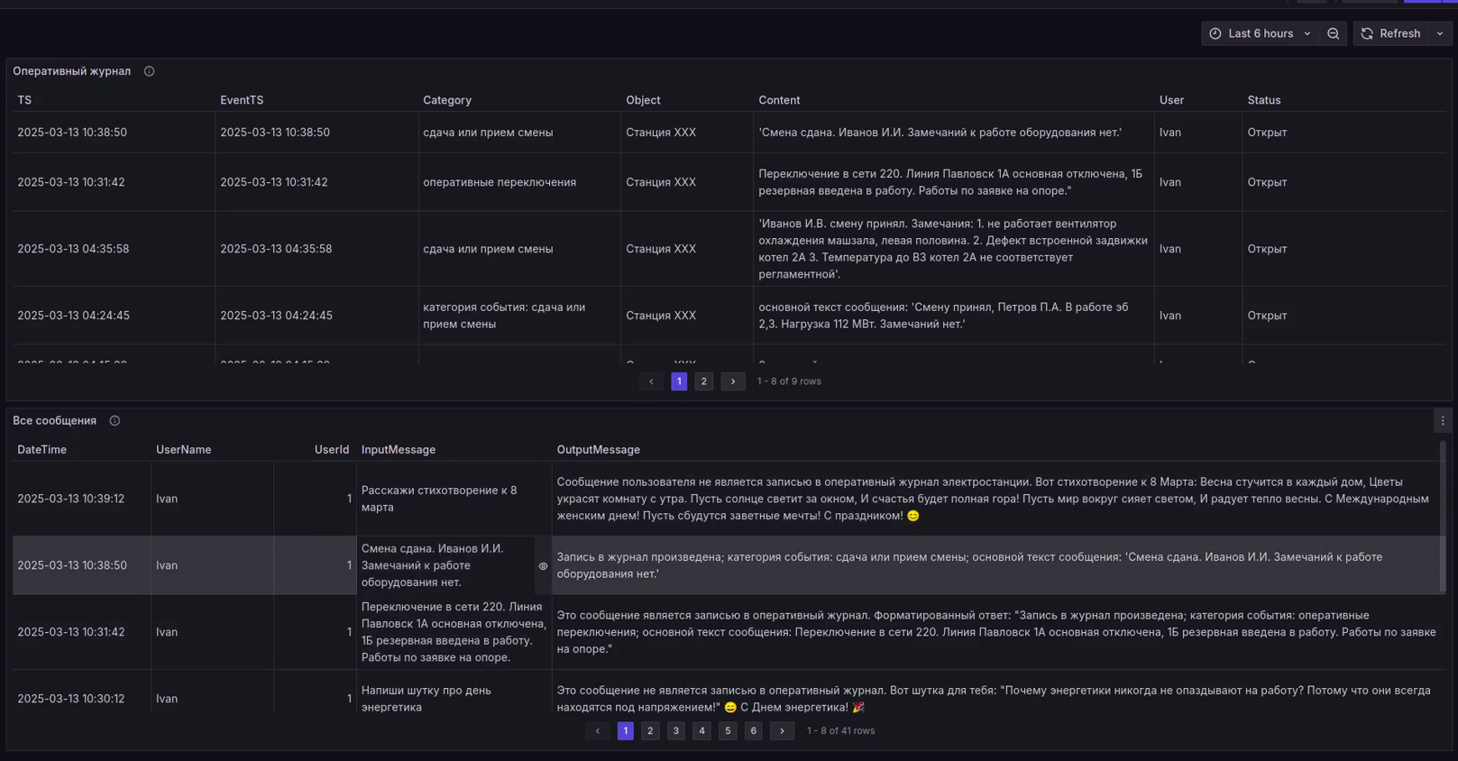Click info icon next to Оперативный журнал
The image size is (1458, 761).
click(150, 71)
